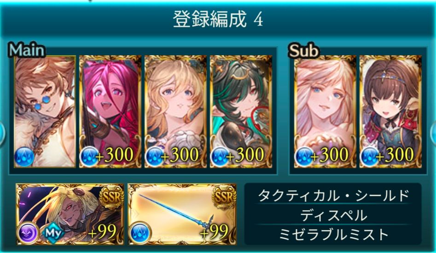Click water icon on pink-haired character
The height and width of the screenshot is (253, 436).
point(89,157)
